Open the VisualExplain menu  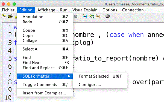point(85,10)
